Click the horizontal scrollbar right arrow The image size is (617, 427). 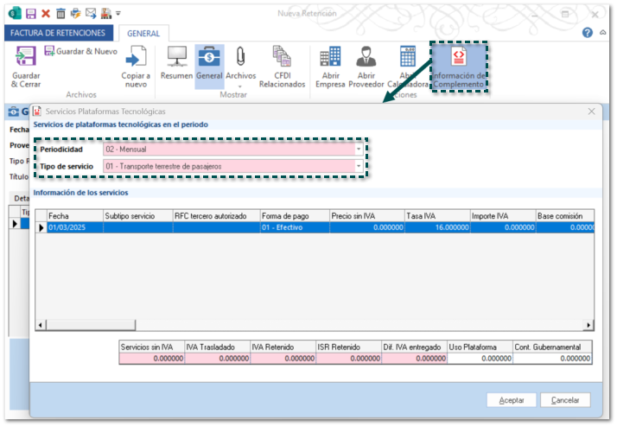588,325
